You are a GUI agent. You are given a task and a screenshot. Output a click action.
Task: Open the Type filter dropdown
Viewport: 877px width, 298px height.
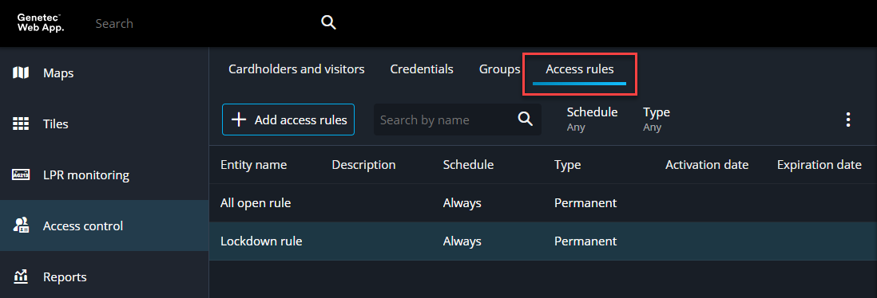[657, 119]
